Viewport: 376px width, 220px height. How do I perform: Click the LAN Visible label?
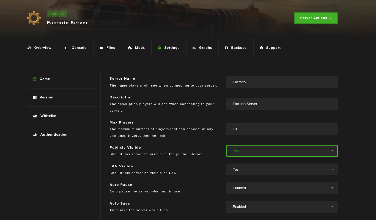(121, 166)
